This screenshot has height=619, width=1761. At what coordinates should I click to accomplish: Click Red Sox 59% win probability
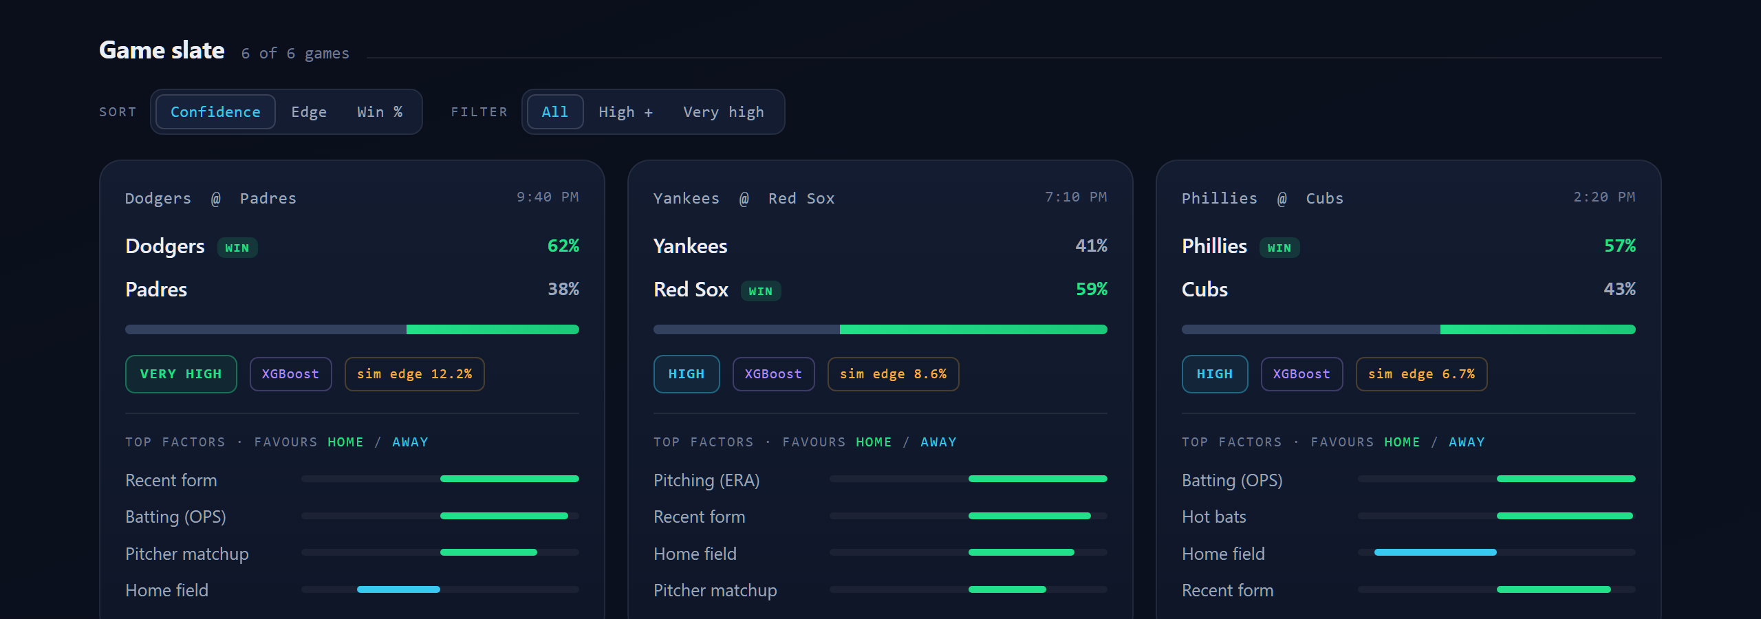[x=1092, y=289]
